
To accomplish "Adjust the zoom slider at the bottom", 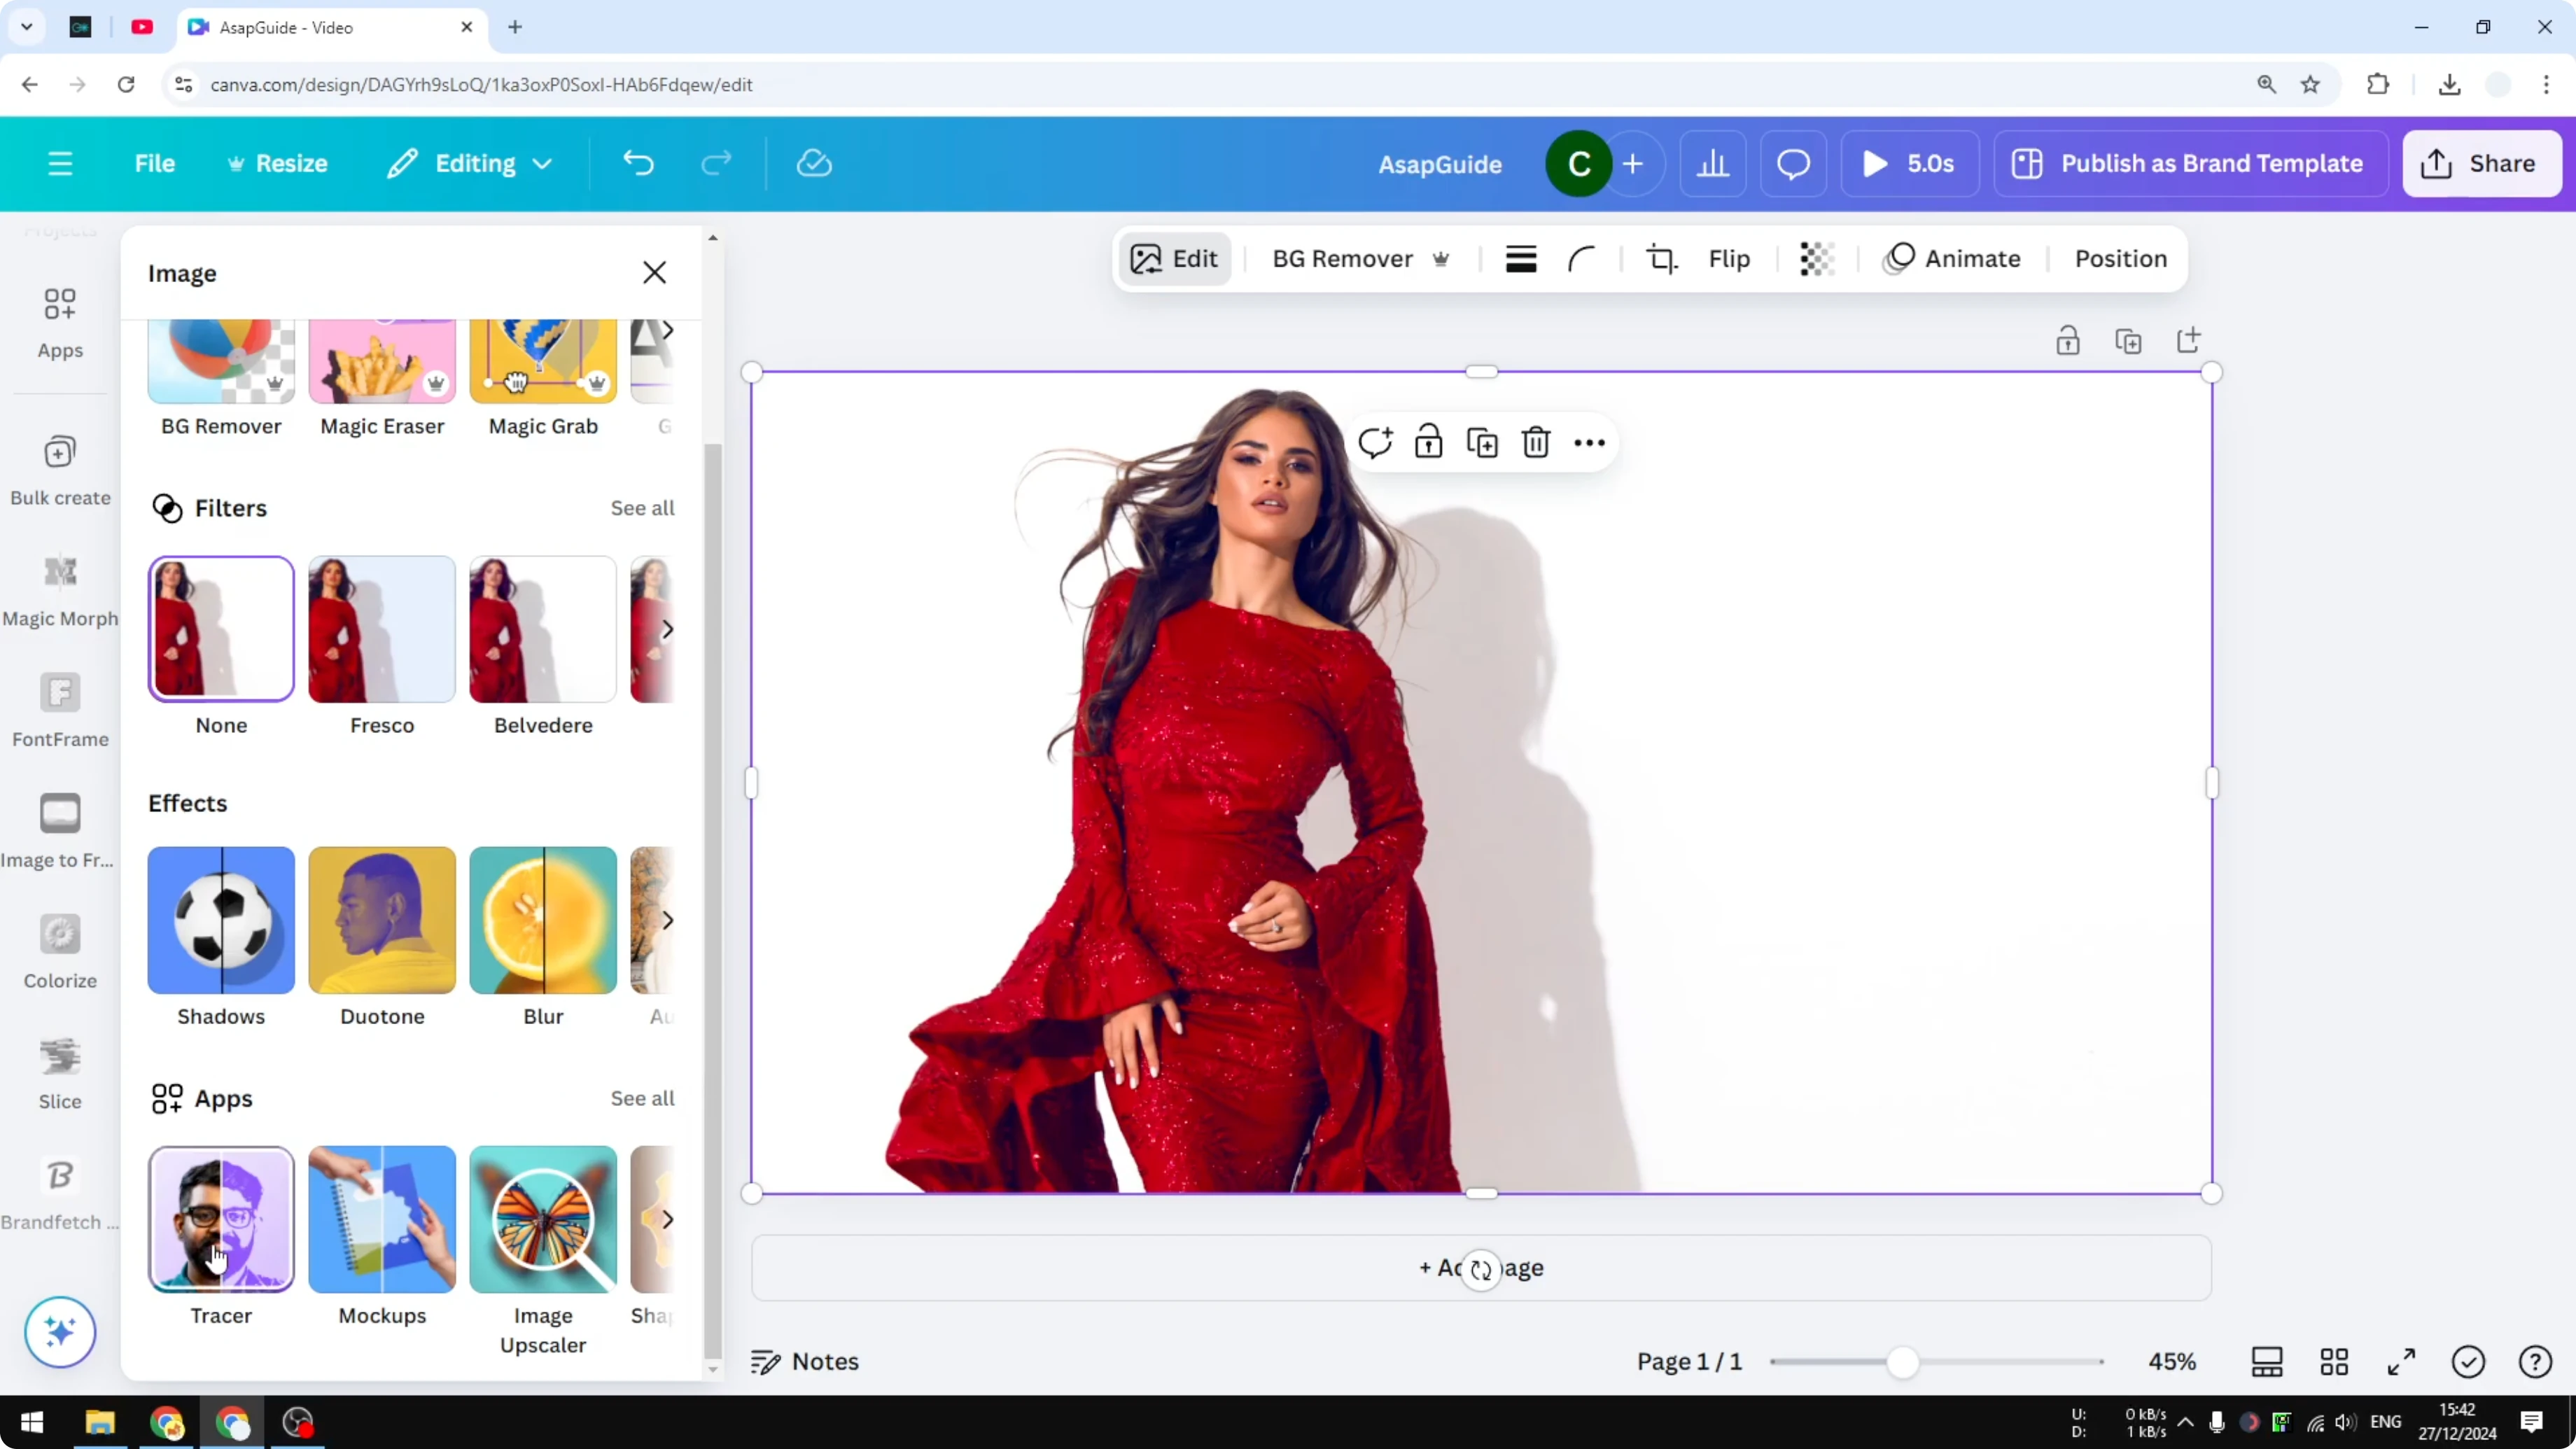I will 1903,1362.
